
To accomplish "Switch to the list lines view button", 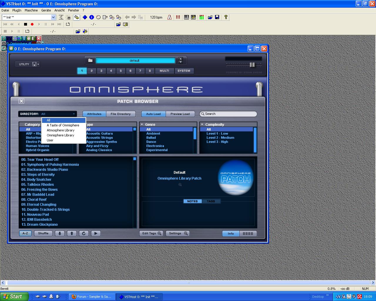I will [x=248, y=234].
